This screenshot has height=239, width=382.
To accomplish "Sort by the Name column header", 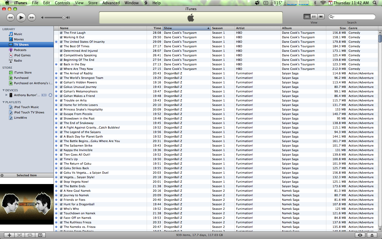I will tap(103, 28).
